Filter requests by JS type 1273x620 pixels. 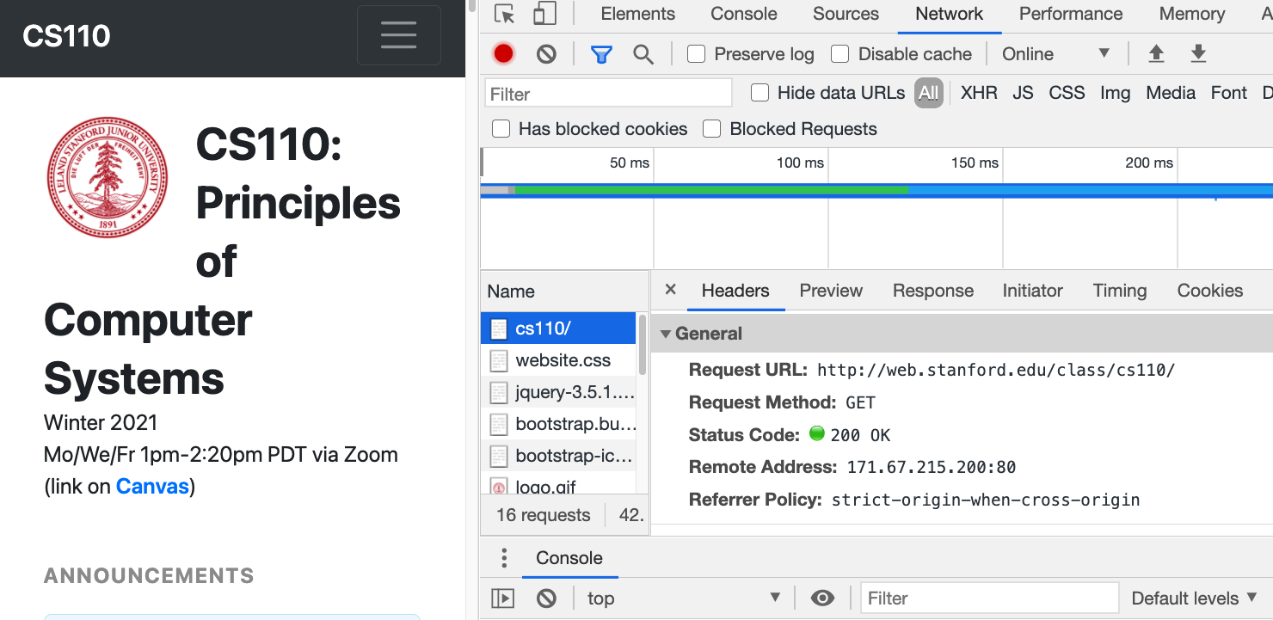pyautogui.click(x=1023, y=93)
